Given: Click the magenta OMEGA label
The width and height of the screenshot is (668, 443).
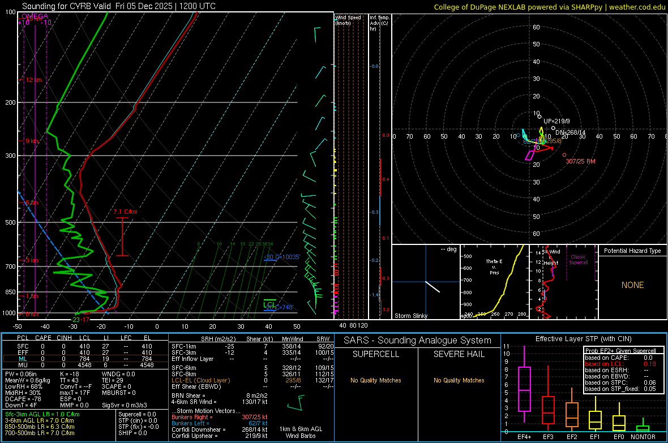Looking at the screenshot, I should click(35, 16).
